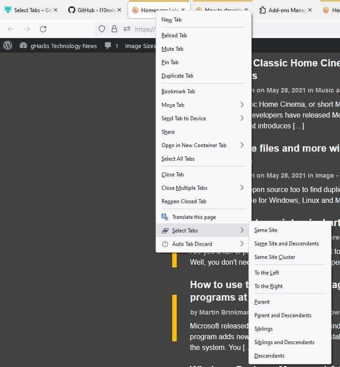Select Same Site and Descendants option
The width and height of the screenshot is (340, 367).
click(290, 244)
